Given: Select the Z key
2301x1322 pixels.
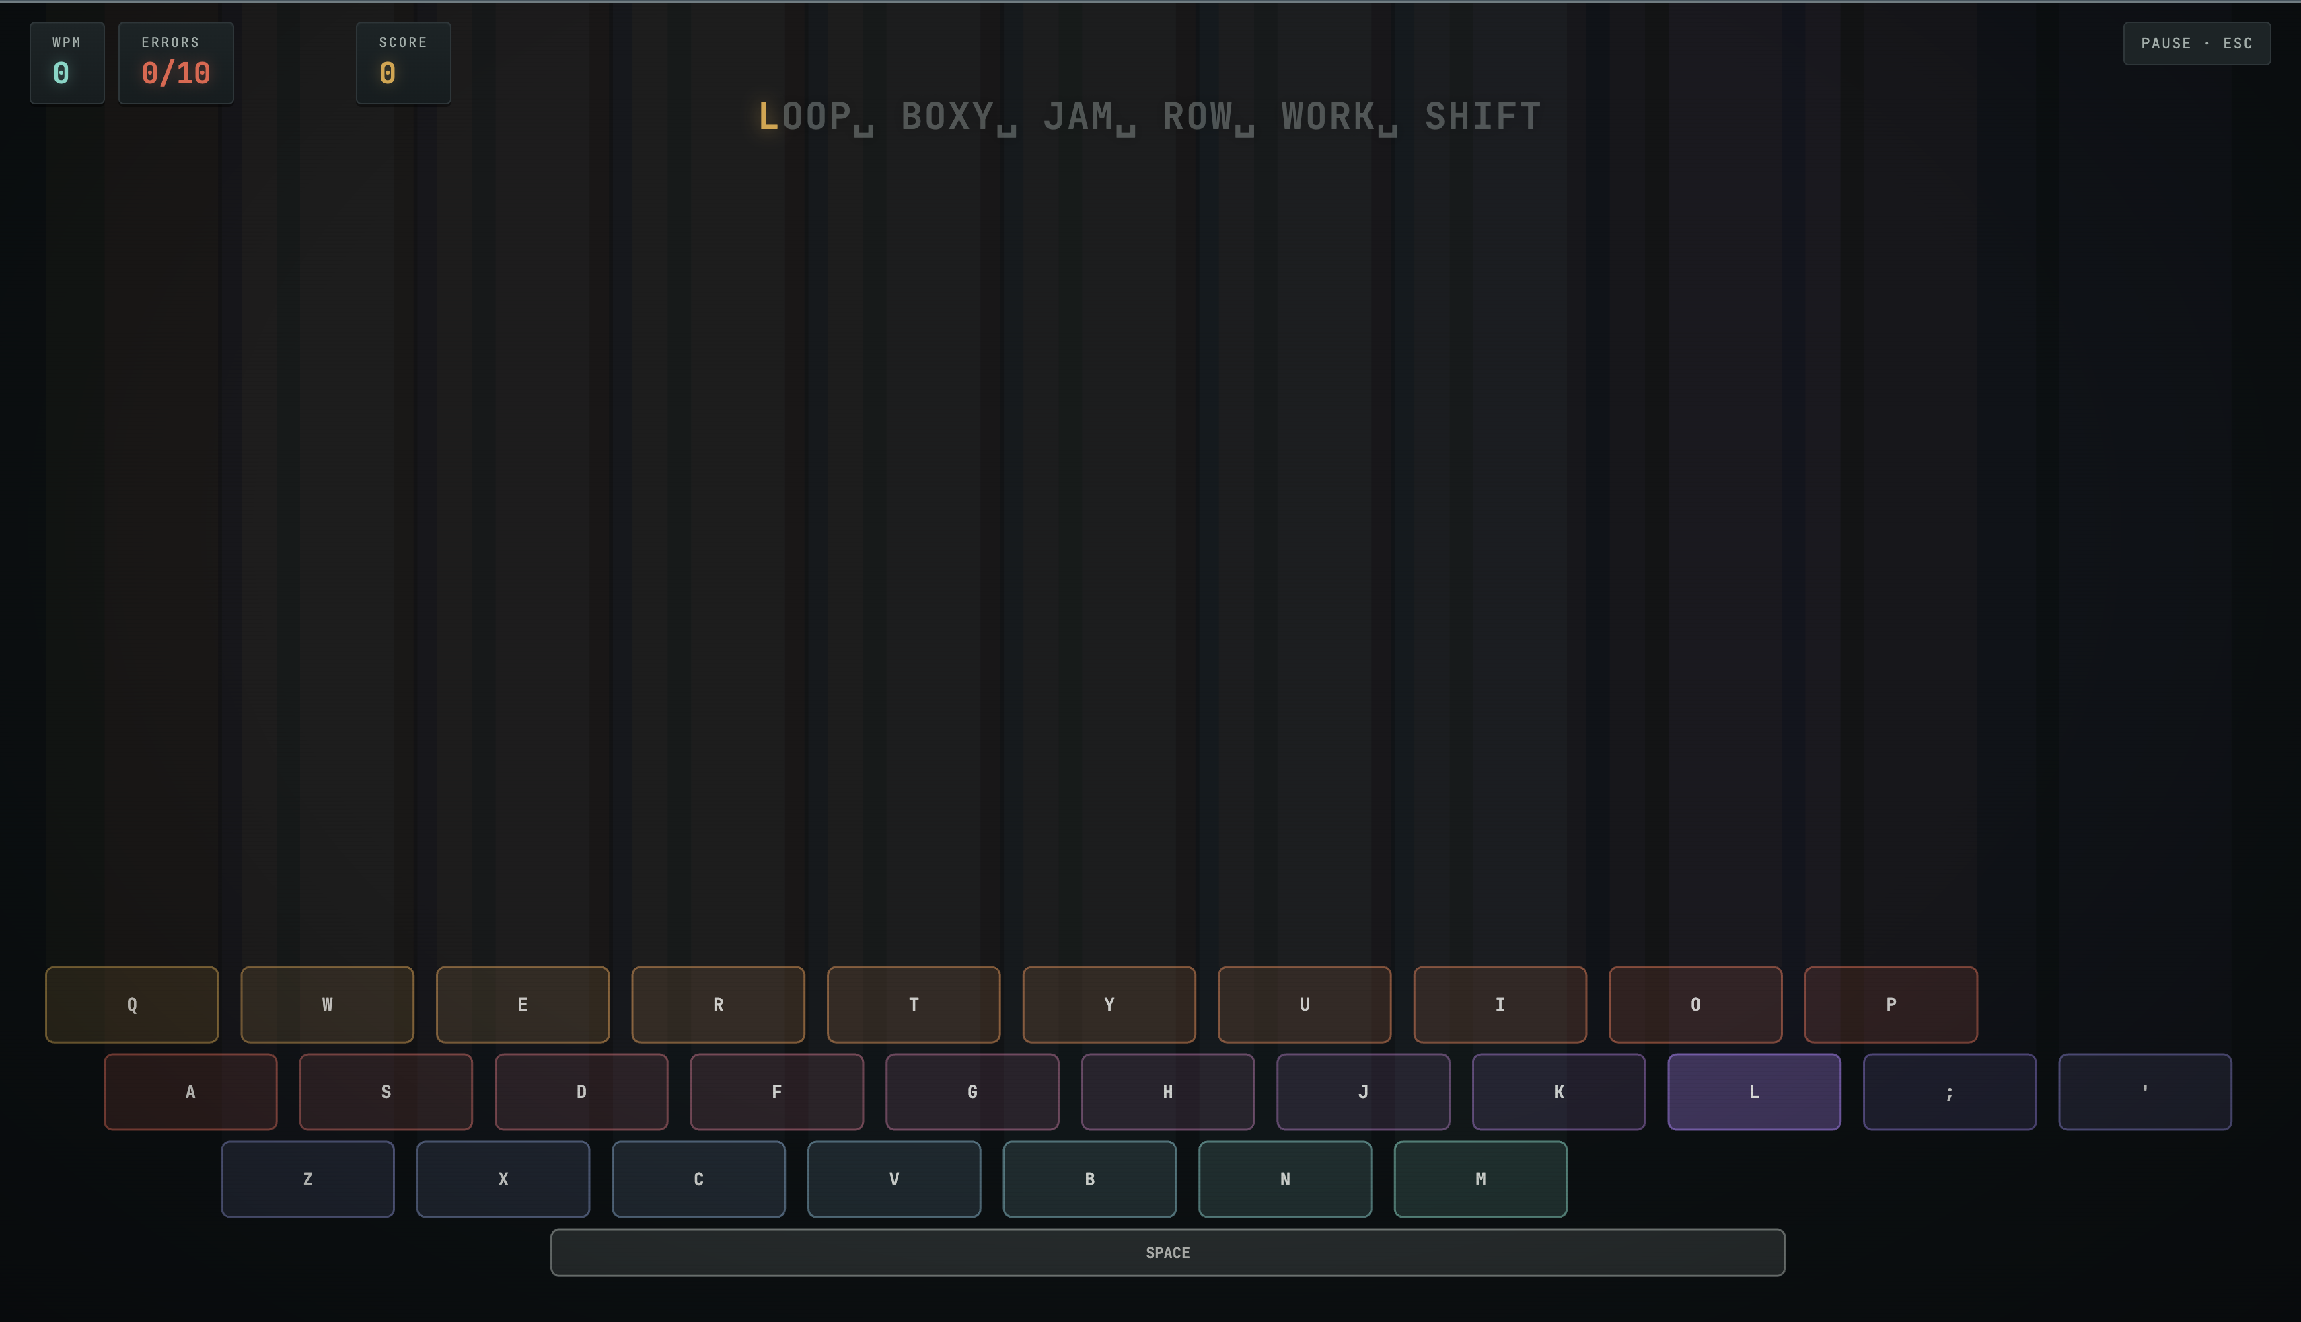Looking at the screenshot, I should 308,1179.
